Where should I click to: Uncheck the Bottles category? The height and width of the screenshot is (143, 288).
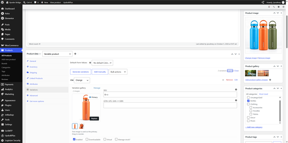click(x=248, y=101)
